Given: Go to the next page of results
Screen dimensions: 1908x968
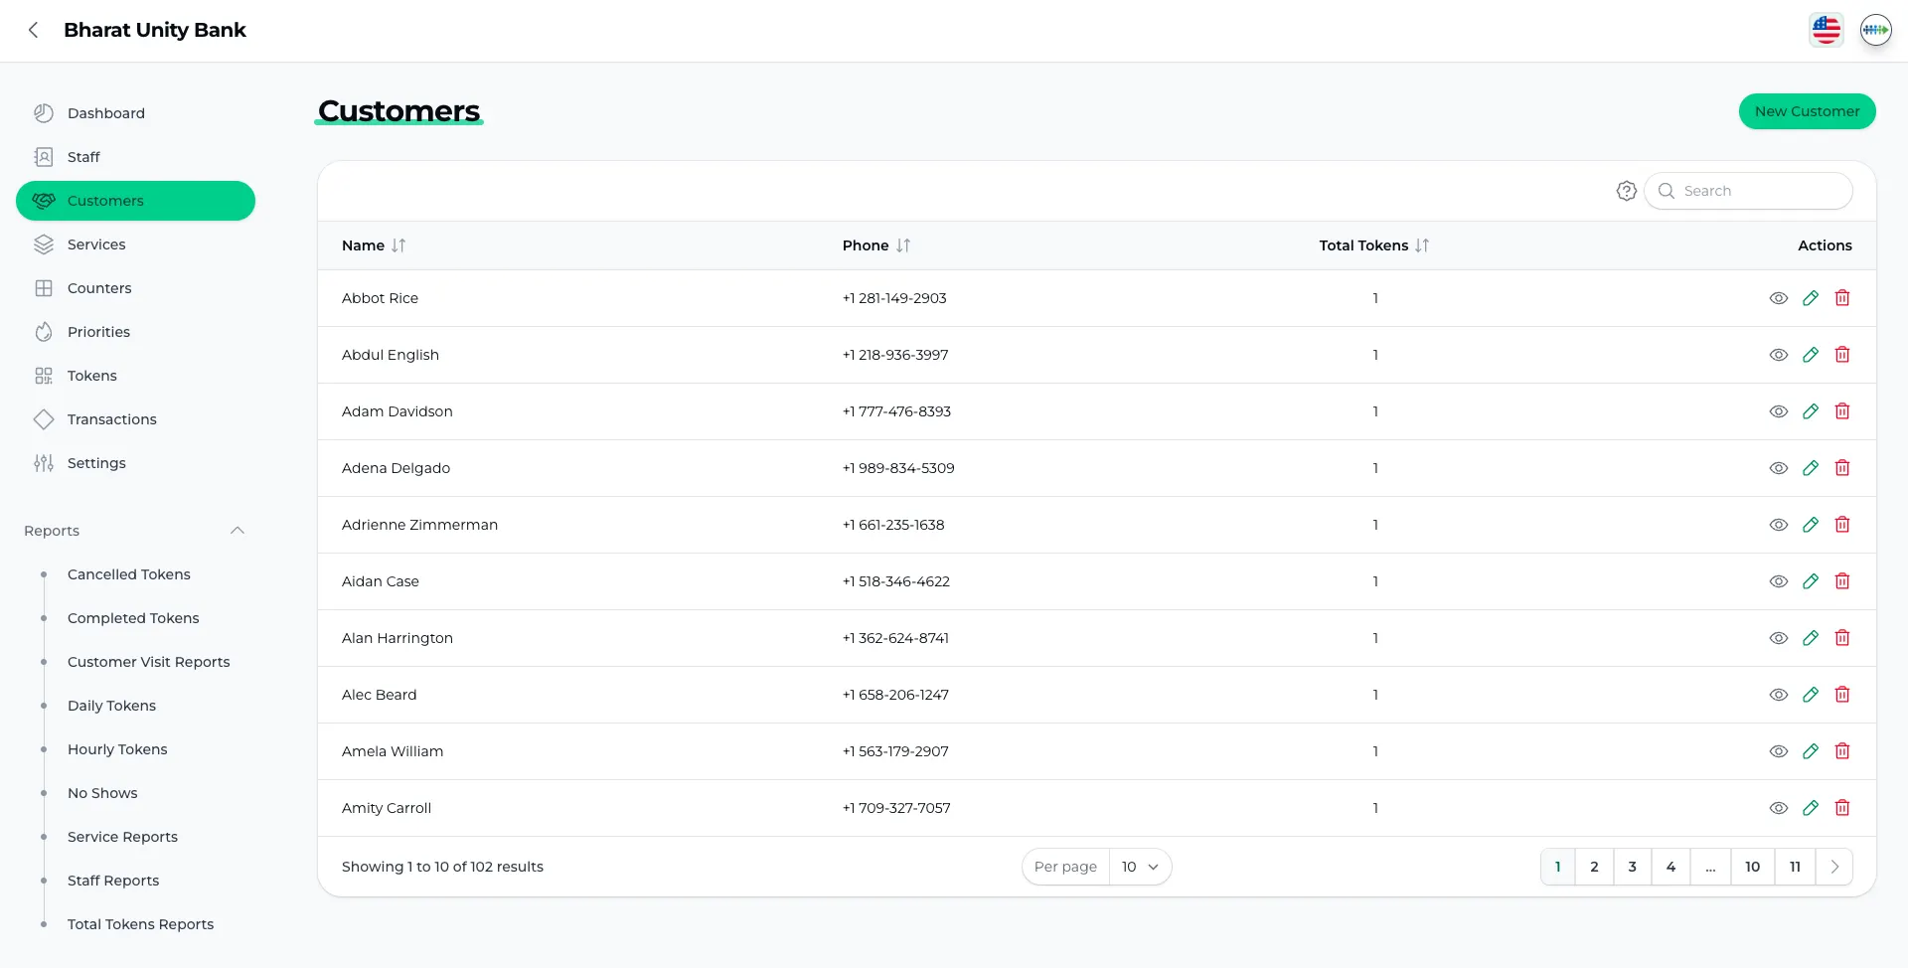Looking at the screenshot, I should coord(1833,867).
